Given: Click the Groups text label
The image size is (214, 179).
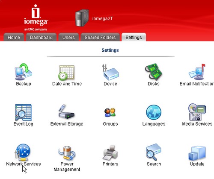Looking at the screenshot, I should click(x=110, y=124).
